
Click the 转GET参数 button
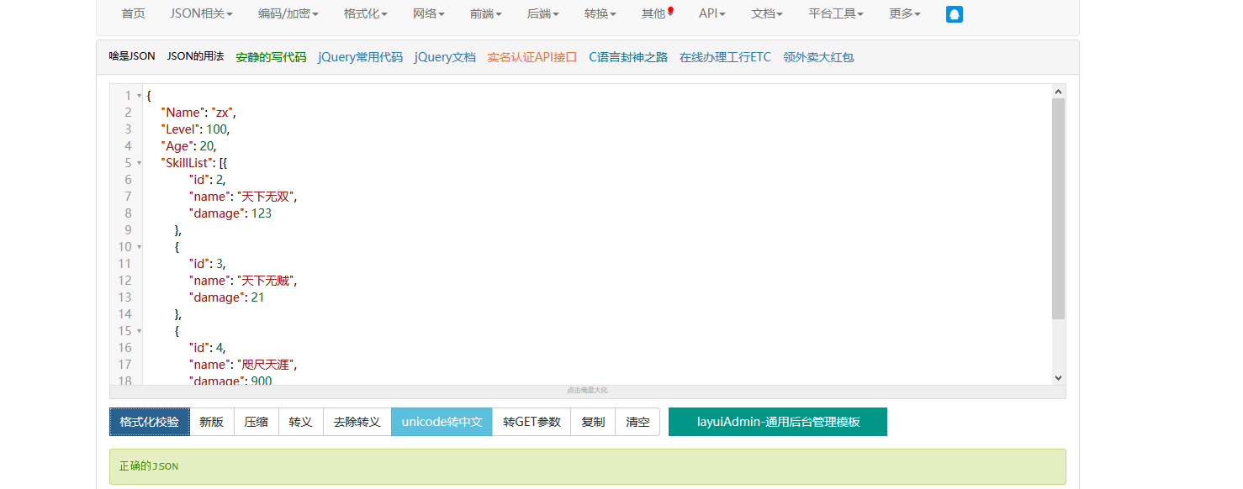coord(532,422)
